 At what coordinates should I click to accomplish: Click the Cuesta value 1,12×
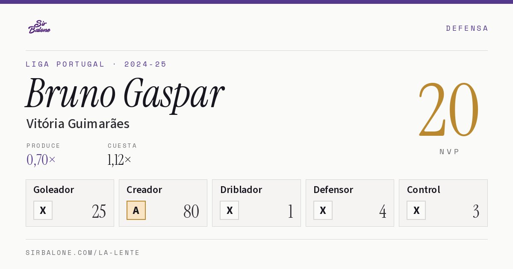click(x=120, y=160)
